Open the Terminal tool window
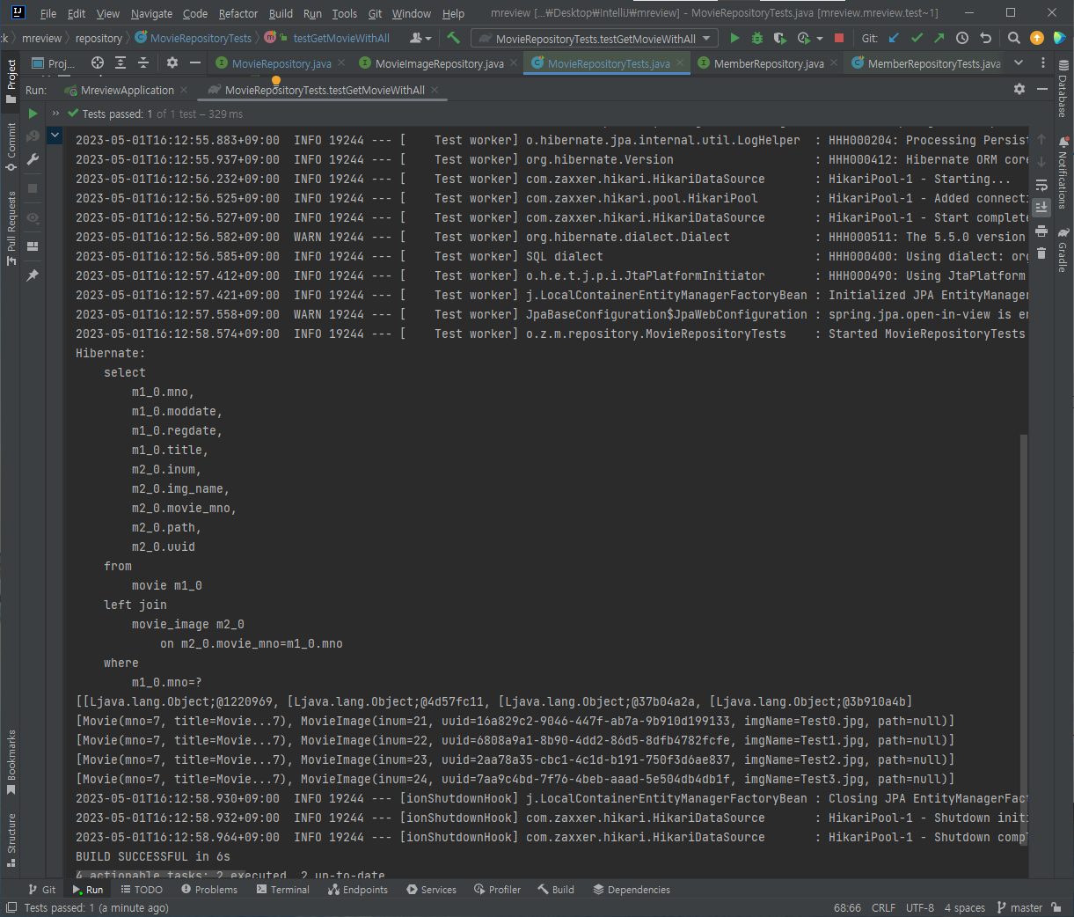Image resolution: width=1074 pixels, height=917 pixels. [x=283, y=890]
